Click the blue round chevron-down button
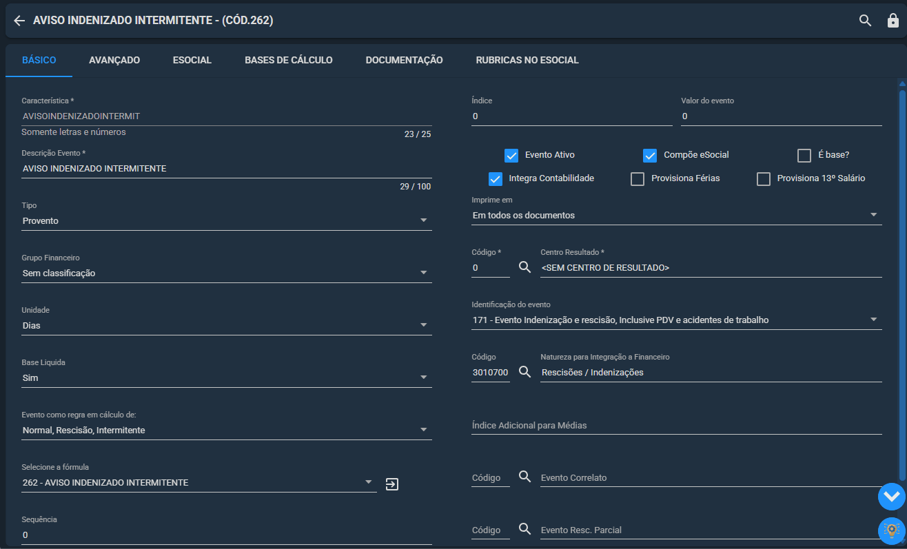 coord(891,496)
